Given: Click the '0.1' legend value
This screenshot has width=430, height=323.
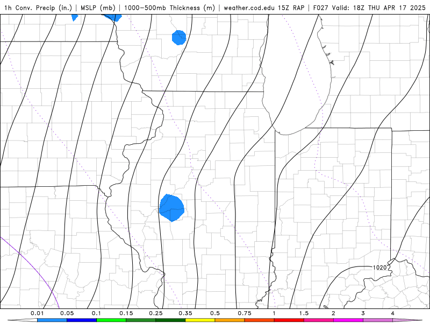Looking at the screenshot, I should click(x=96, y=313).
